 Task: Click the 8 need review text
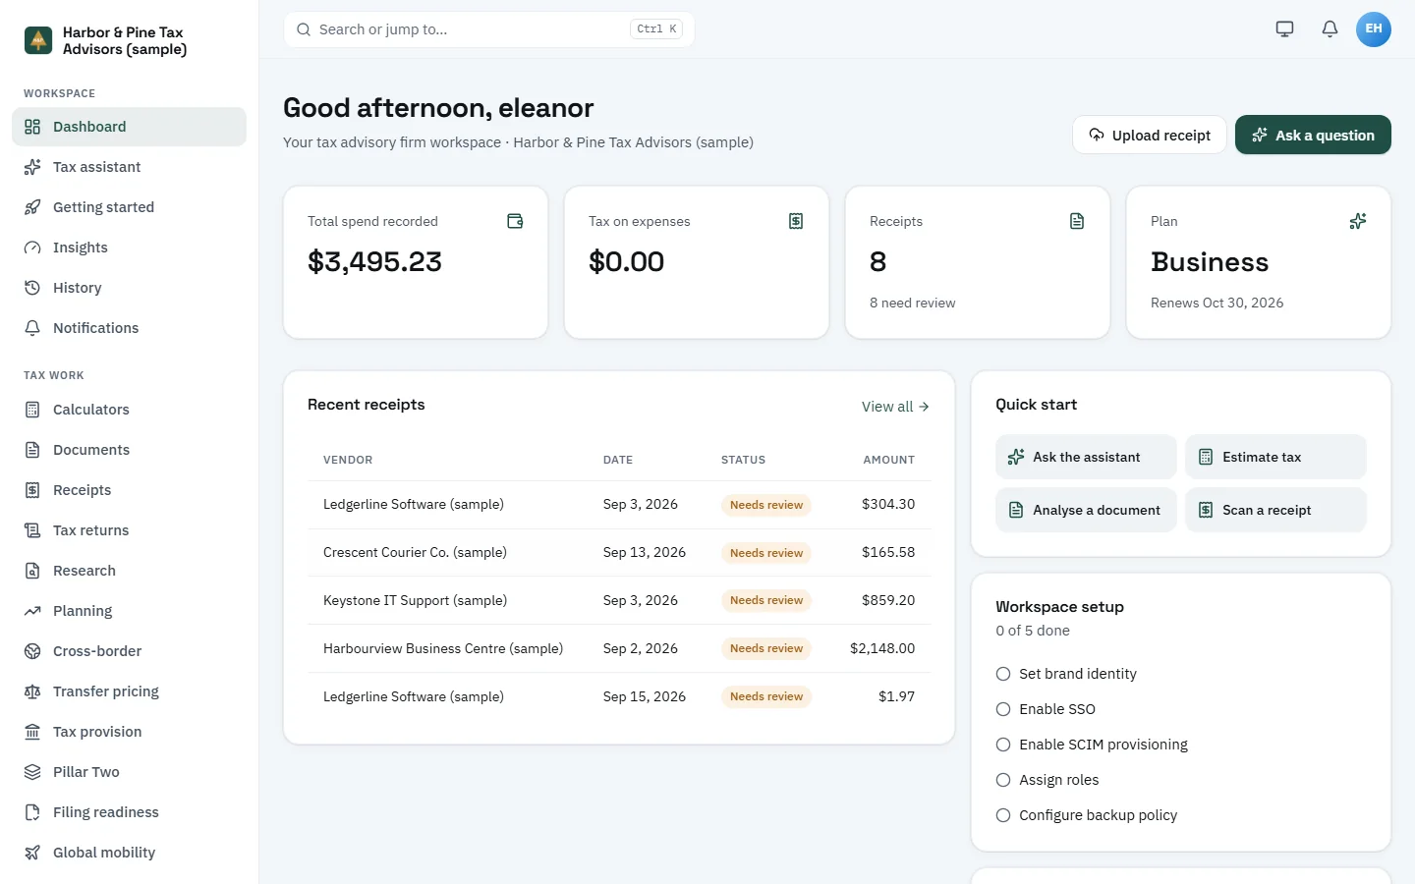[912, 303]
